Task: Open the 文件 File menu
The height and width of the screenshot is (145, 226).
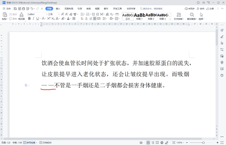Action: point(7,8)
